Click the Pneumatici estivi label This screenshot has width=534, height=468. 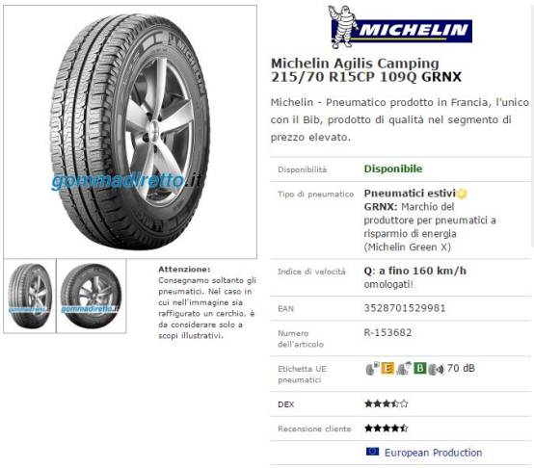410,194
